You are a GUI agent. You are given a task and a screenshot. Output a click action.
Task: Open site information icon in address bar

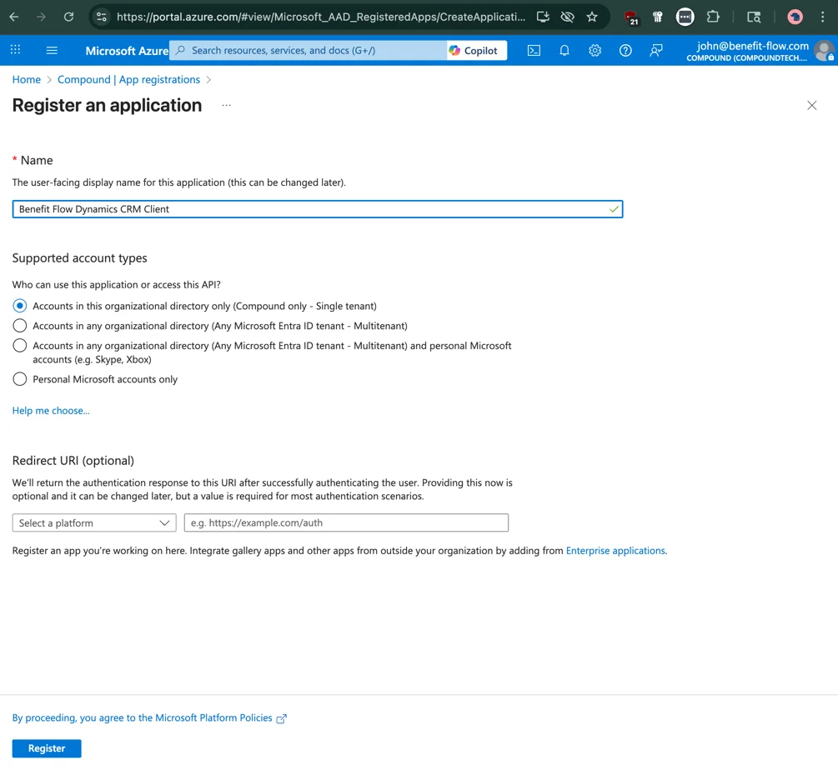click(102, 17)
